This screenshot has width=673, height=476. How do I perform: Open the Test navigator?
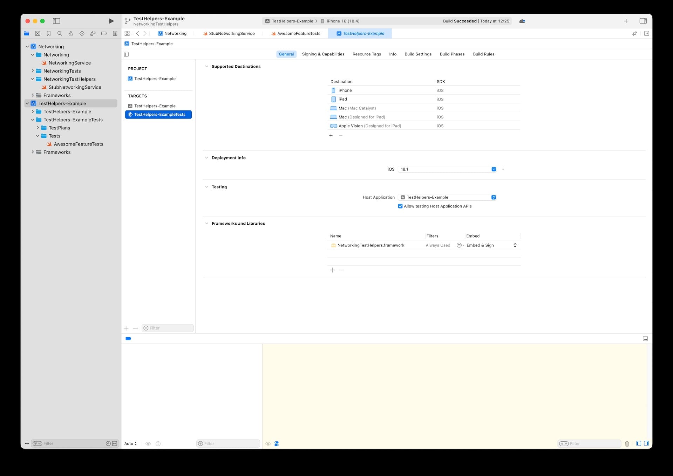click(x=82, y=33)
